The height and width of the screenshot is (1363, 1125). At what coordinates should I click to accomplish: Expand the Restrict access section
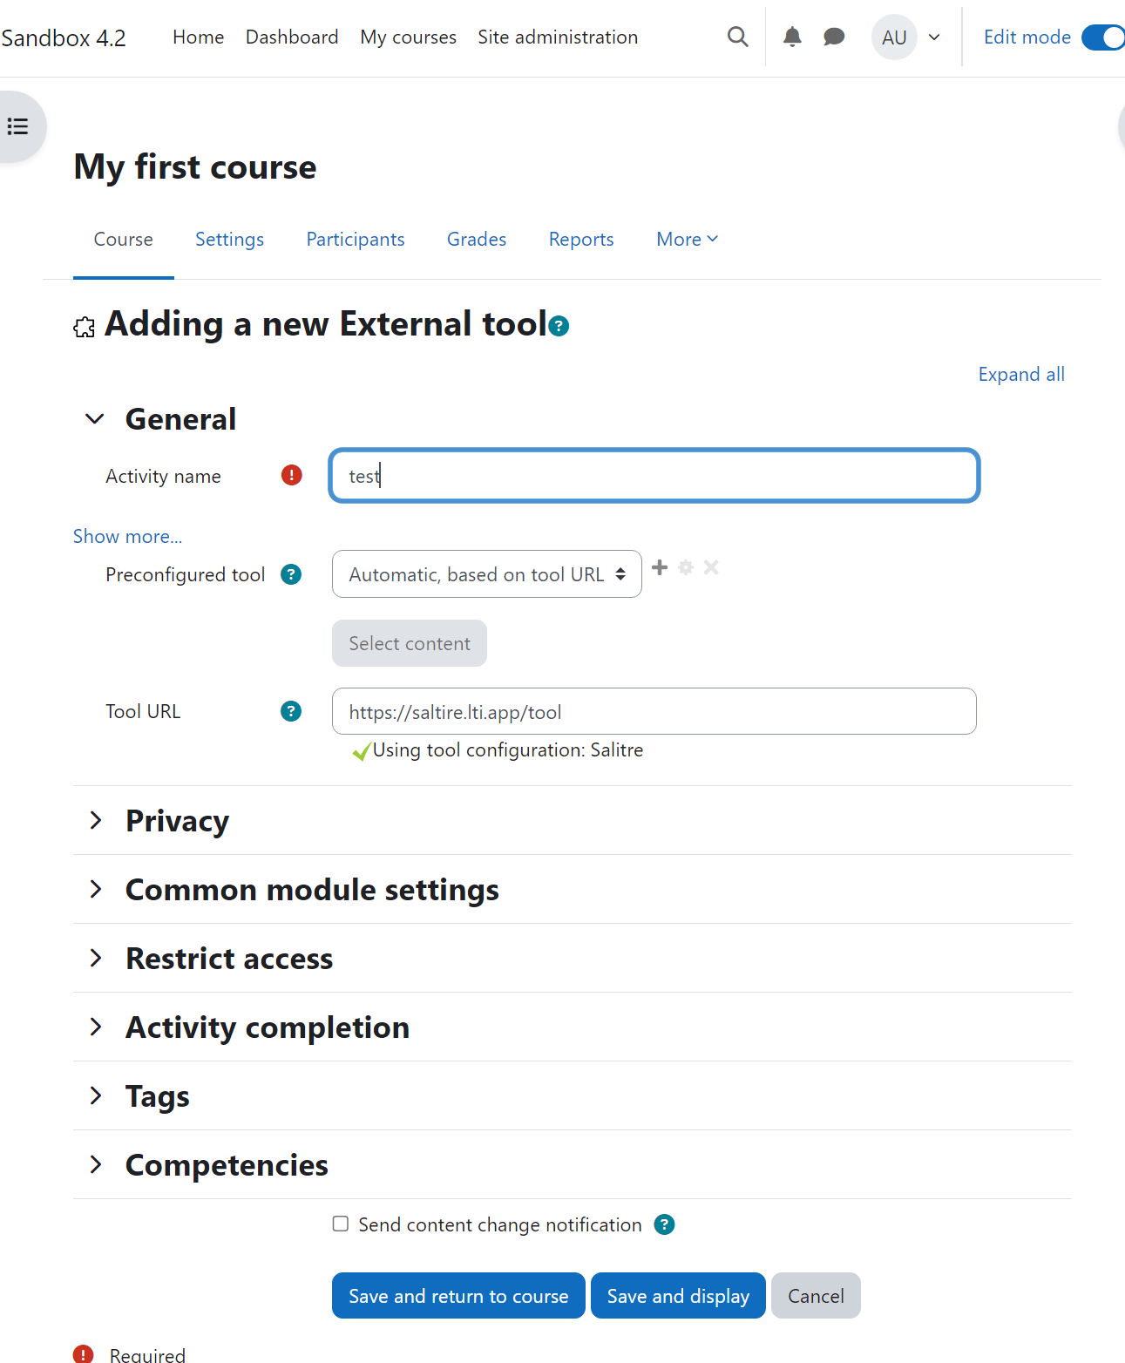(x=229, y=958)
